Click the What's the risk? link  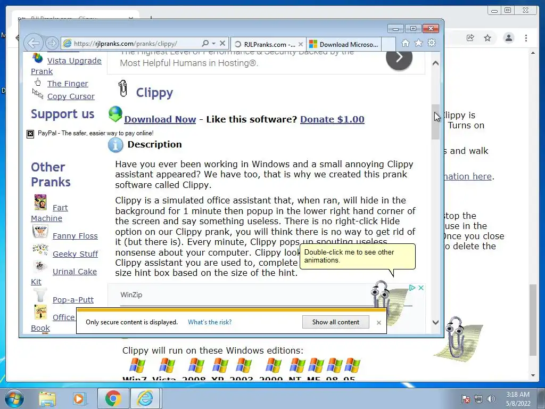(x=210, y=322)
